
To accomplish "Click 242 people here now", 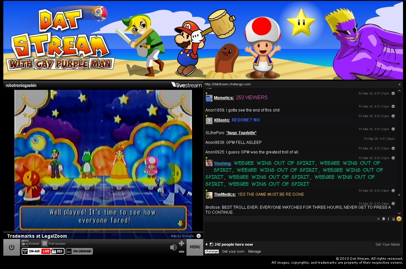I will pos(234,245).
